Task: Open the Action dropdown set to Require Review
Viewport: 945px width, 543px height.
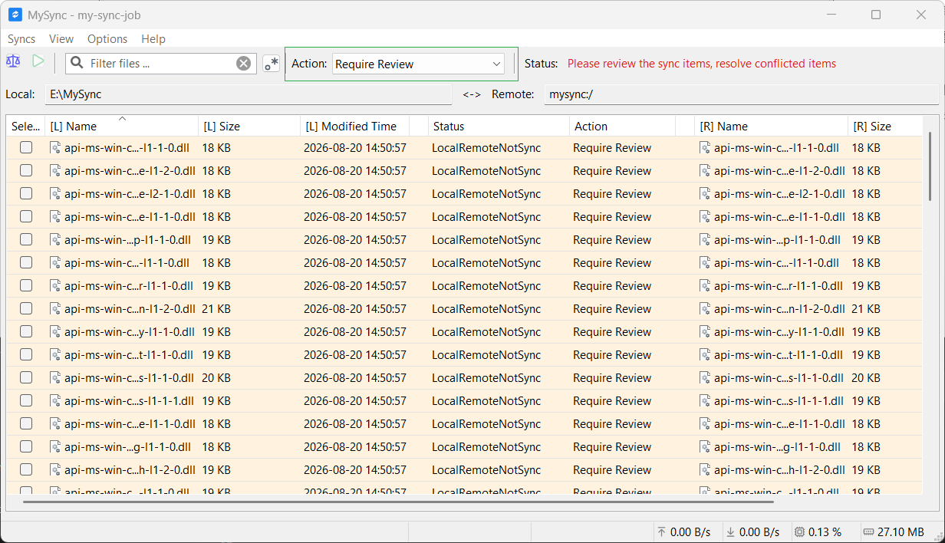Action: pos(418,64)
